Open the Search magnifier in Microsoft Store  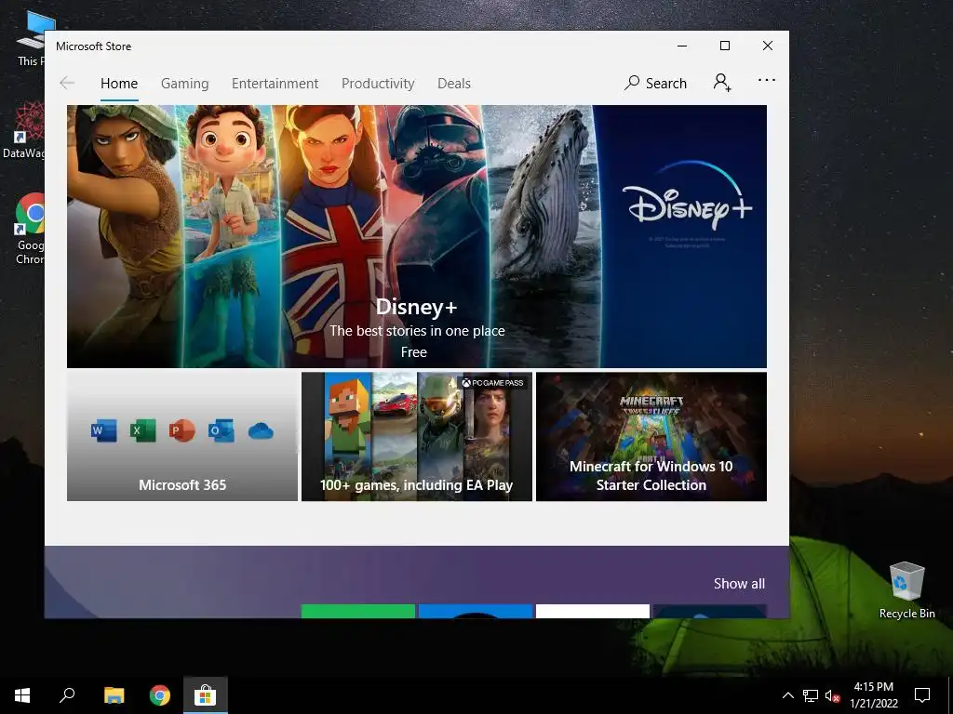(x=655, y=83)
